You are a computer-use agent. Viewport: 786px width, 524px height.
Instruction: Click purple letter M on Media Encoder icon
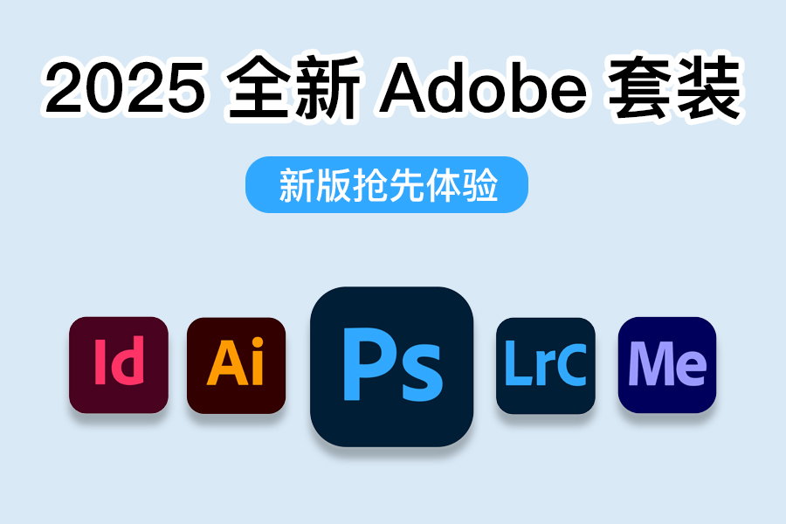tap(651, 363)
